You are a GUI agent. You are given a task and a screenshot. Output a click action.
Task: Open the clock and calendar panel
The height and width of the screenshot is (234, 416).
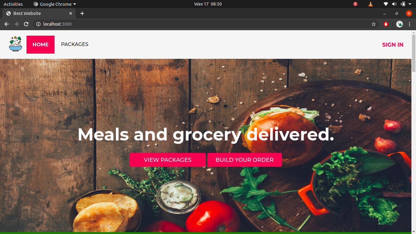(208, 4)
